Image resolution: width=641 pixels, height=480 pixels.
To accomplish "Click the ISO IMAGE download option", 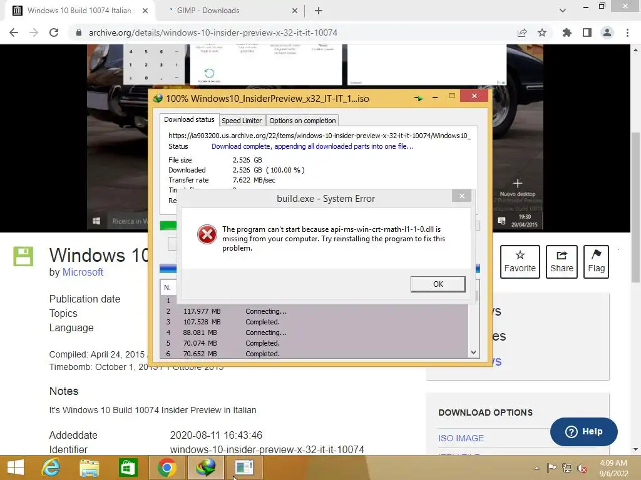I will tap(461, 438).
